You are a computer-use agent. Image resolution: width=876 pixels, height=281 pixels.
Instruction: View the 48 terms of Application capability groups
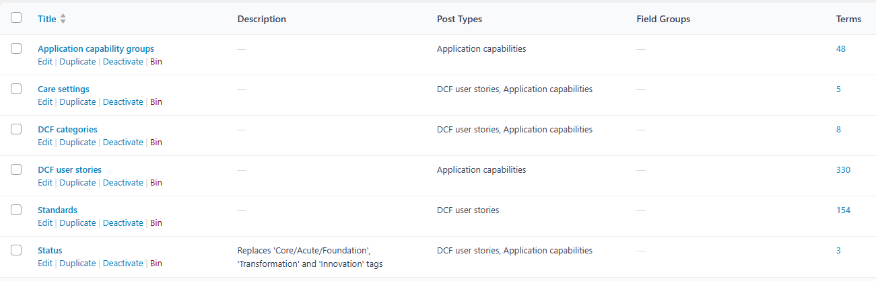click(840, 49)
